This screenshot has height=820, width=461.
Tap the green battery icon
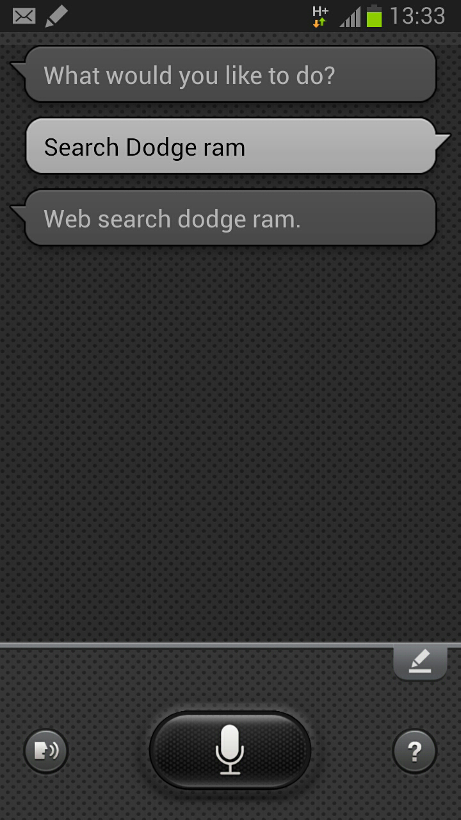point(375,16)
